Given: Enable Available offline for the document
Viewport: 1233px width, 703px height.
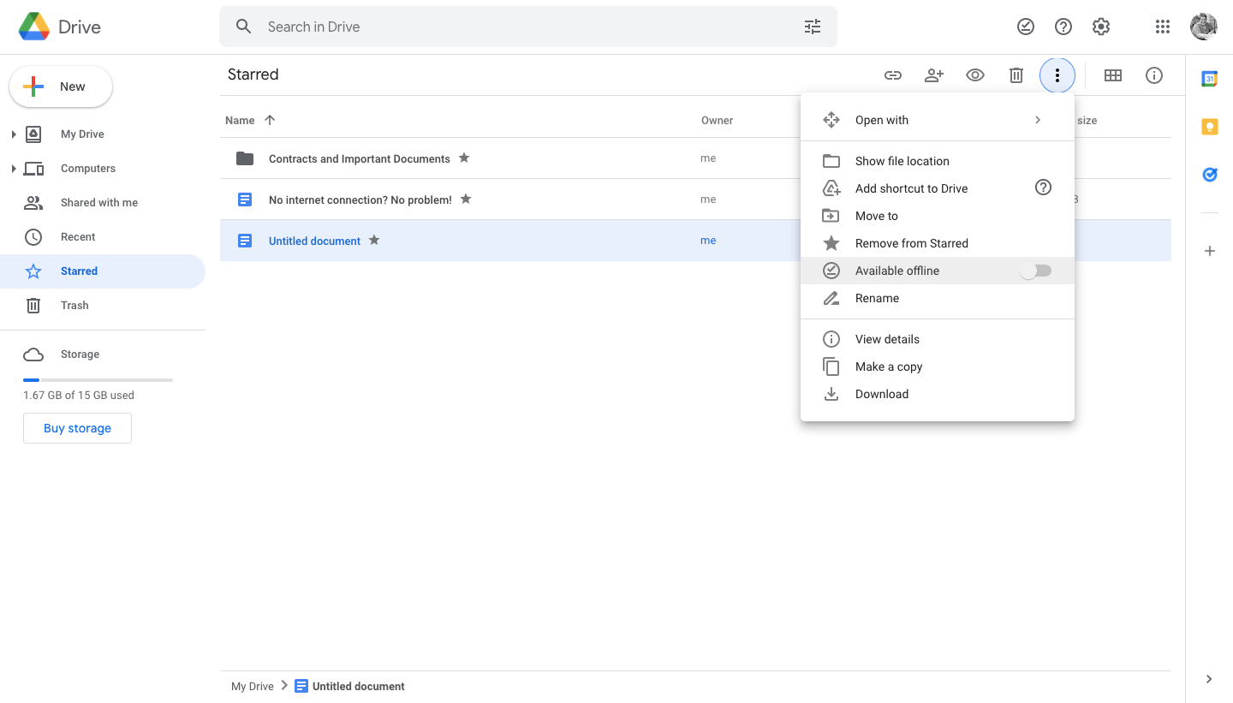Looking at the screenshot, I should tap(1035, 270).
